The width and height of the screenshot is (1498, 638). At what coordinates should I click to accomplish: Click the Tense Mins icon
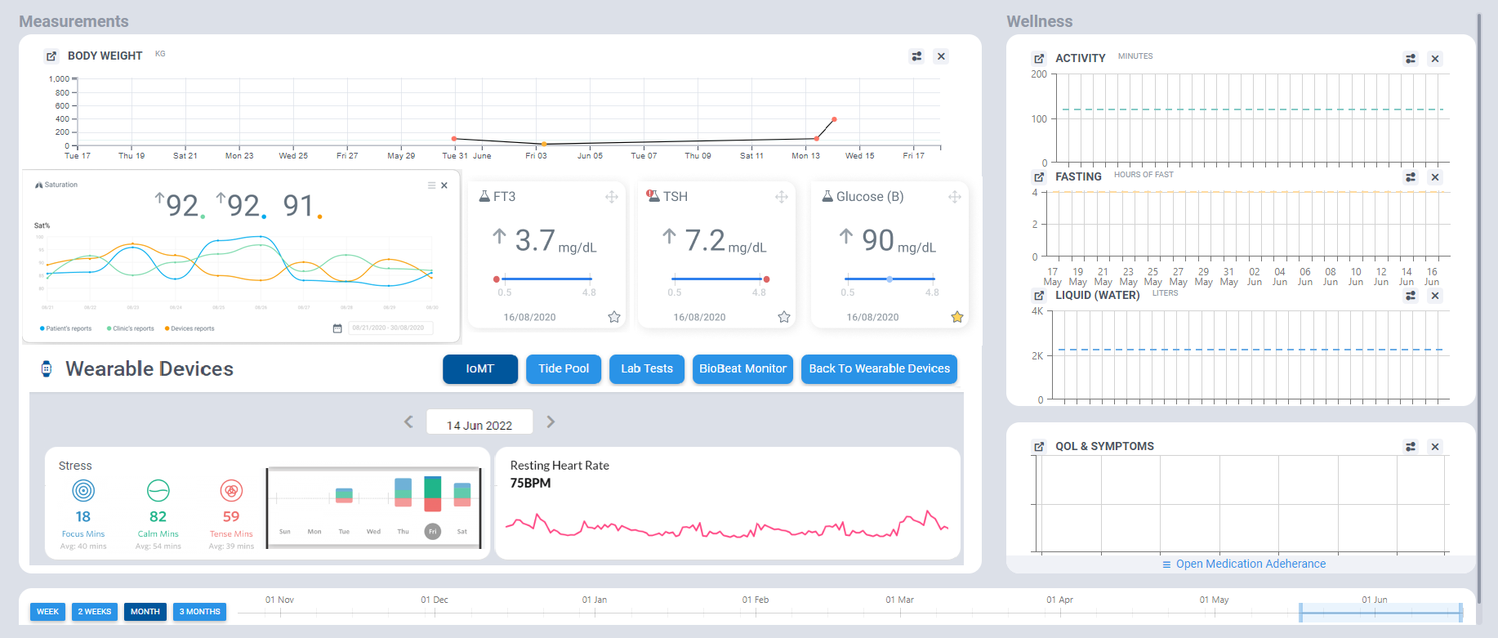[231, 490]
